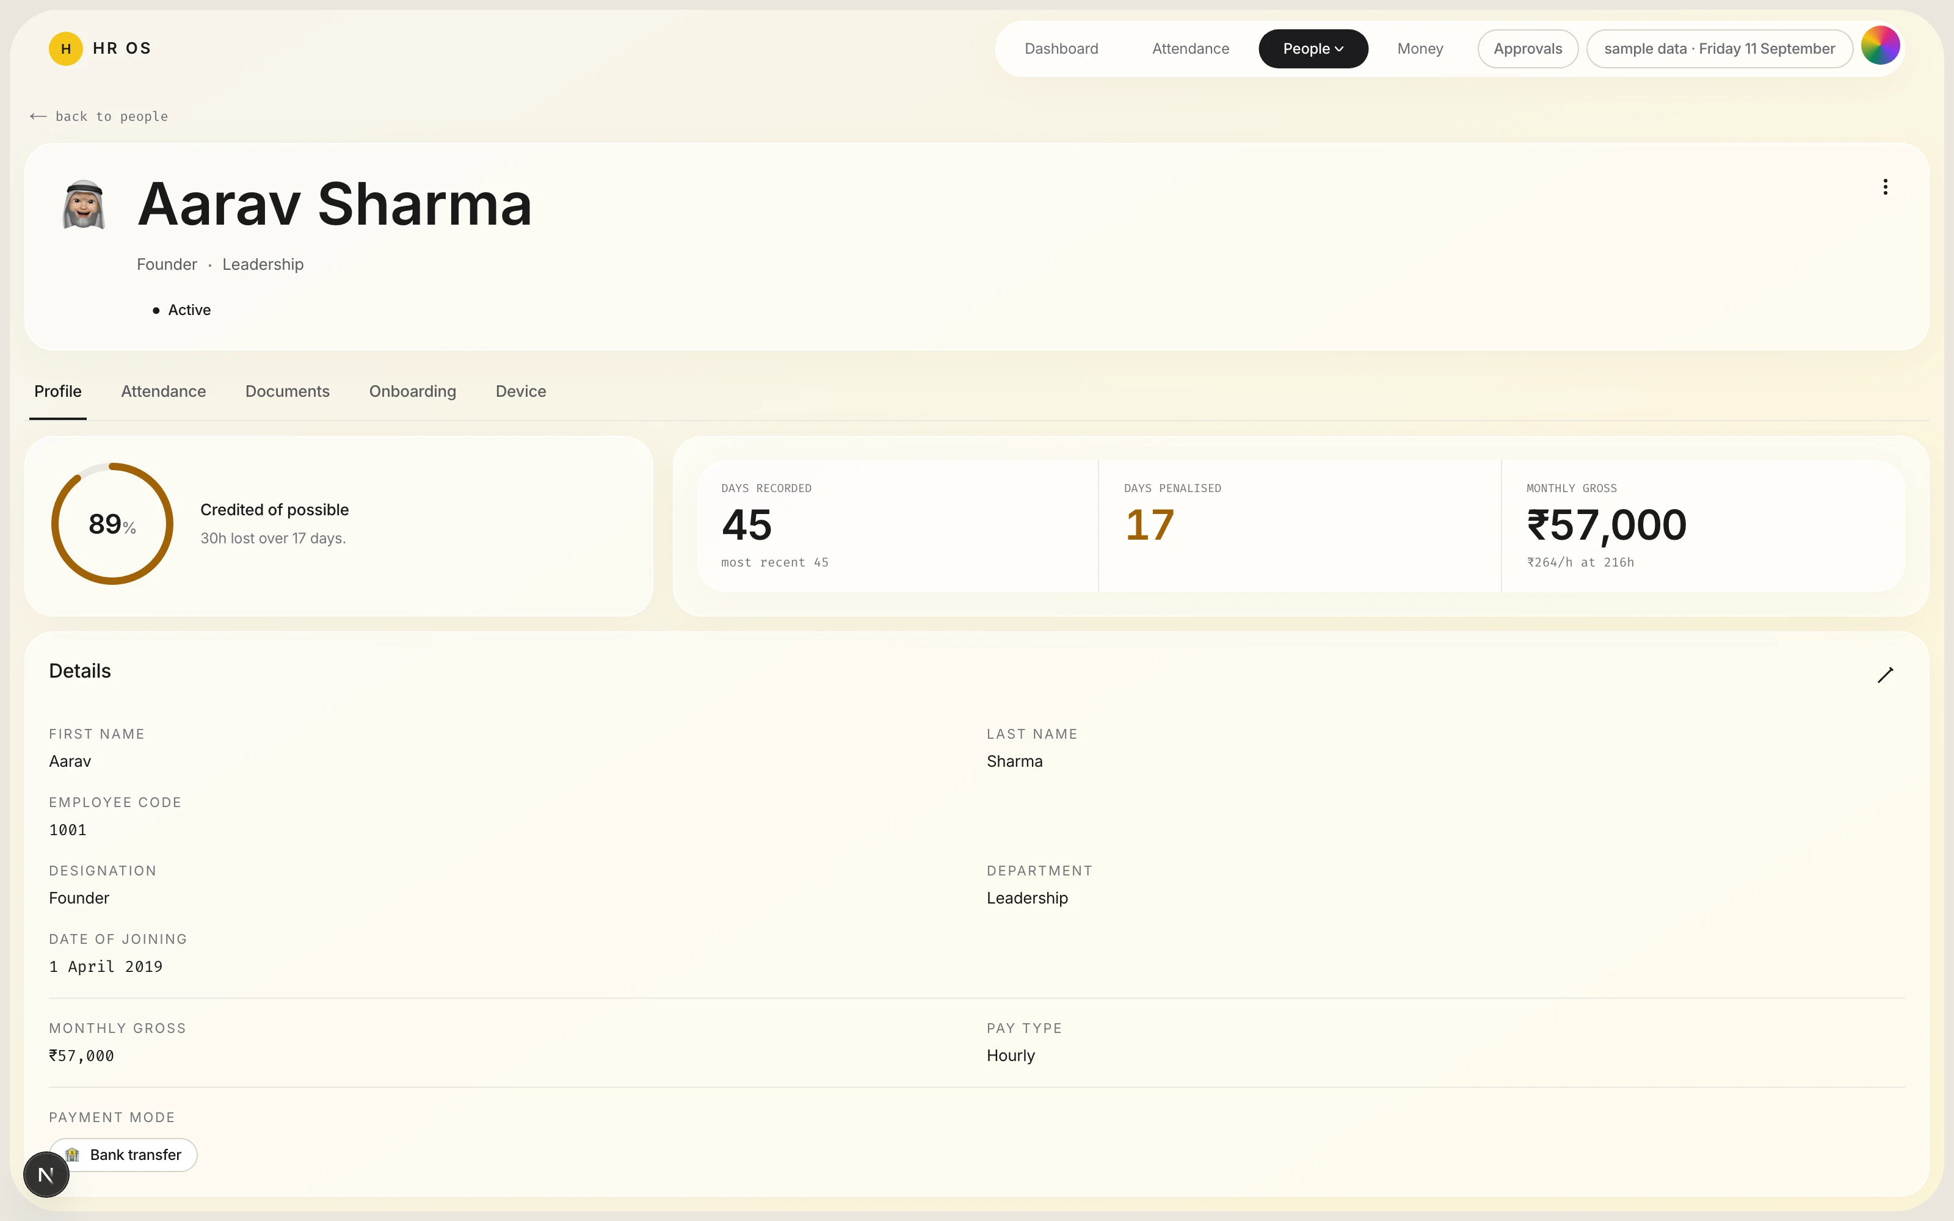
Task: Click the pencil edit Details icon
Action: pos(1884,675)
